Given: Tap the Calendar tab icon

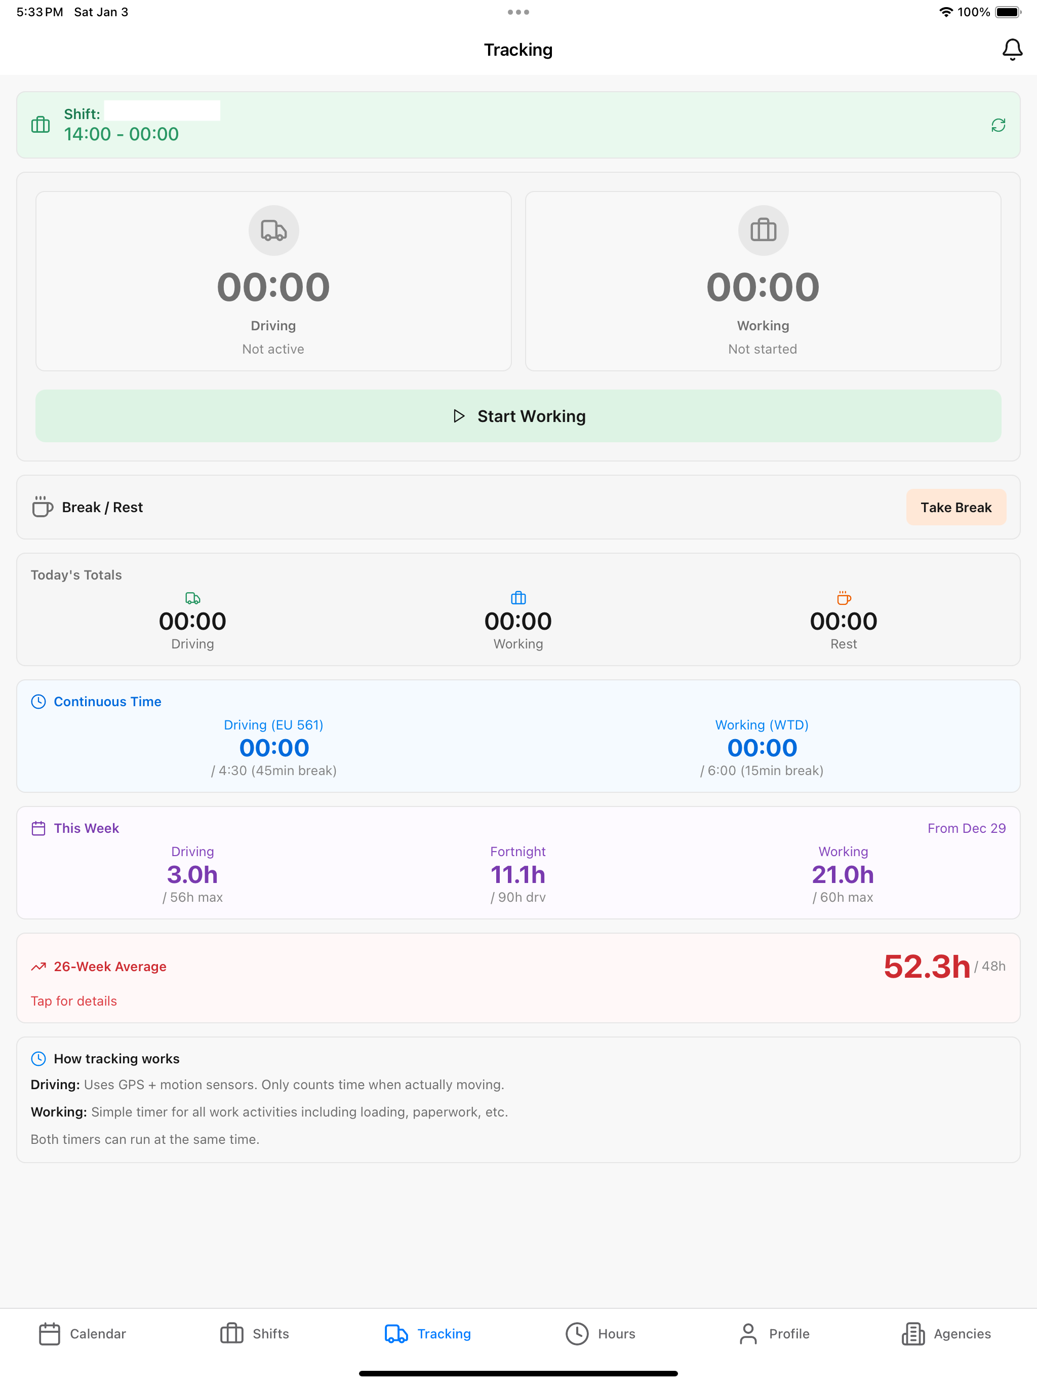Looking at the screenshot, I should (50, 1334).
